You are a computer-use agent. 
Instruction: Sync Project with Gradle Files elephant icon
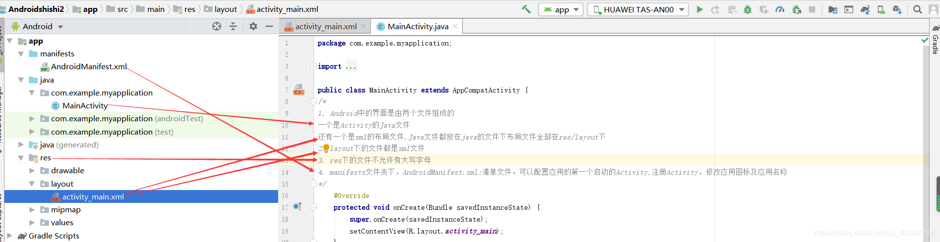(865, 9)
